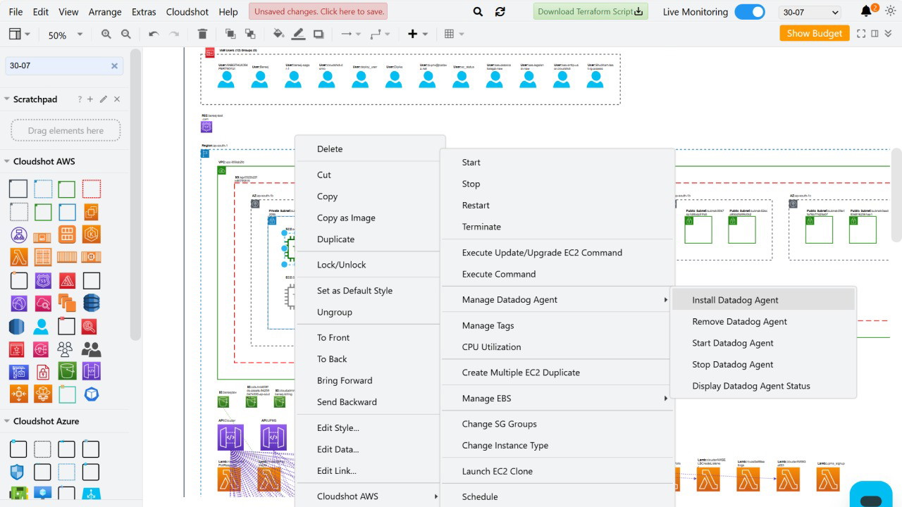Select the fill color bucket icon

[x=278, y=34]
